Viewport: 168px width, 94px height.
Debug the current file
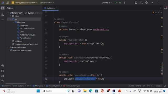click(120, 3)
